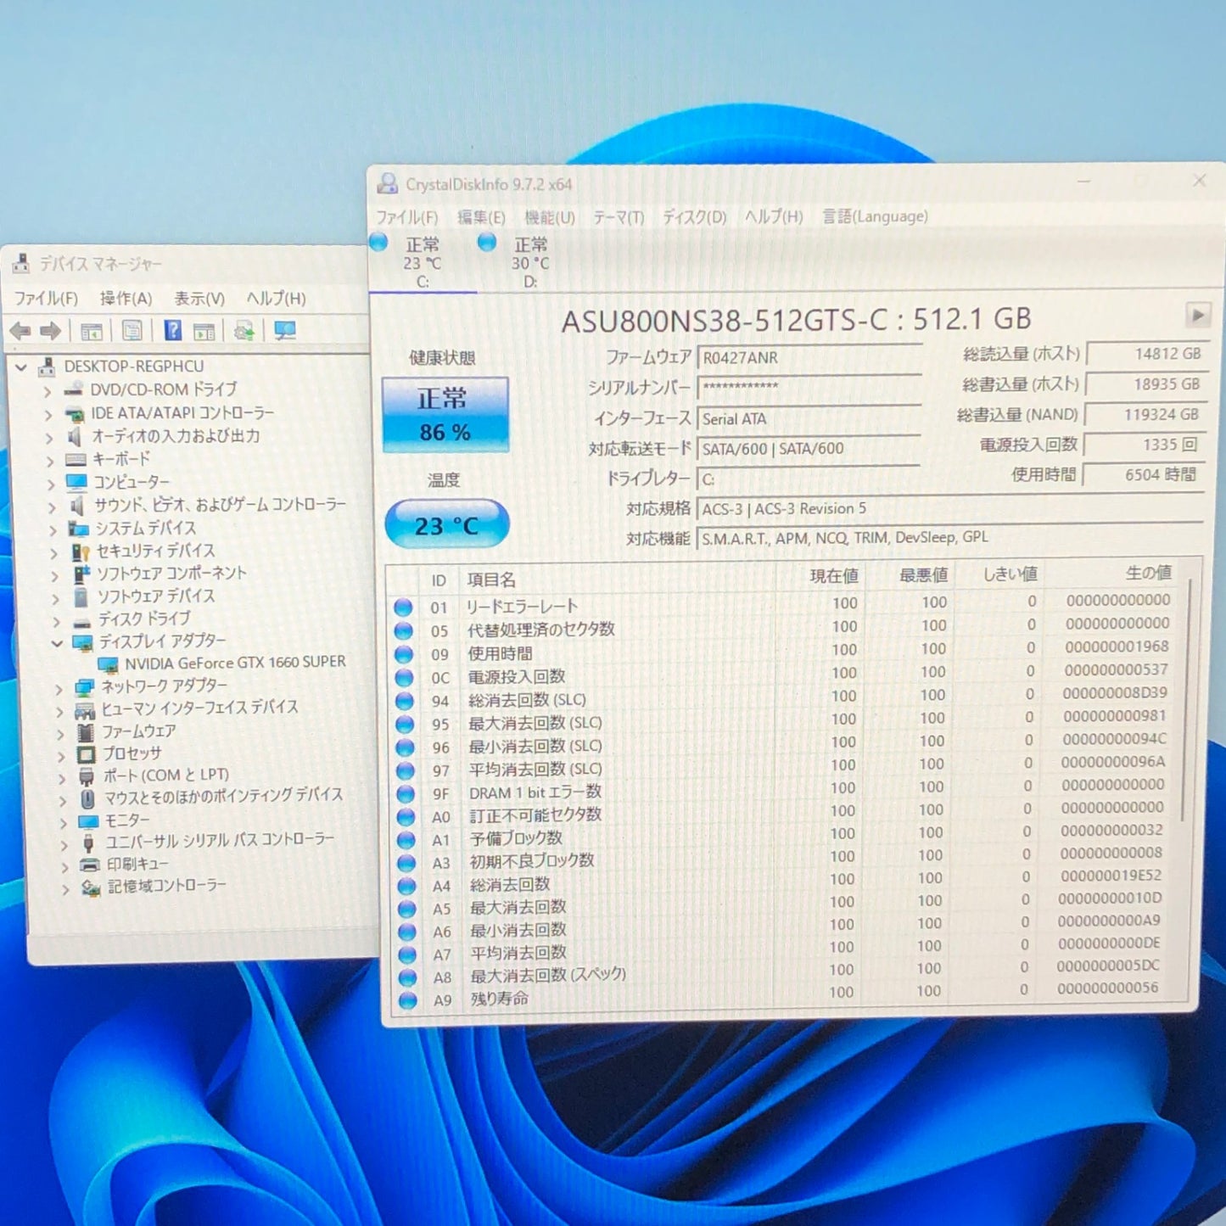Screen dimensions: 1226x1226
Task: Select ヒューマン インターフェイス デバイス item
Action: pyautogui.click(x=200, y=708)
